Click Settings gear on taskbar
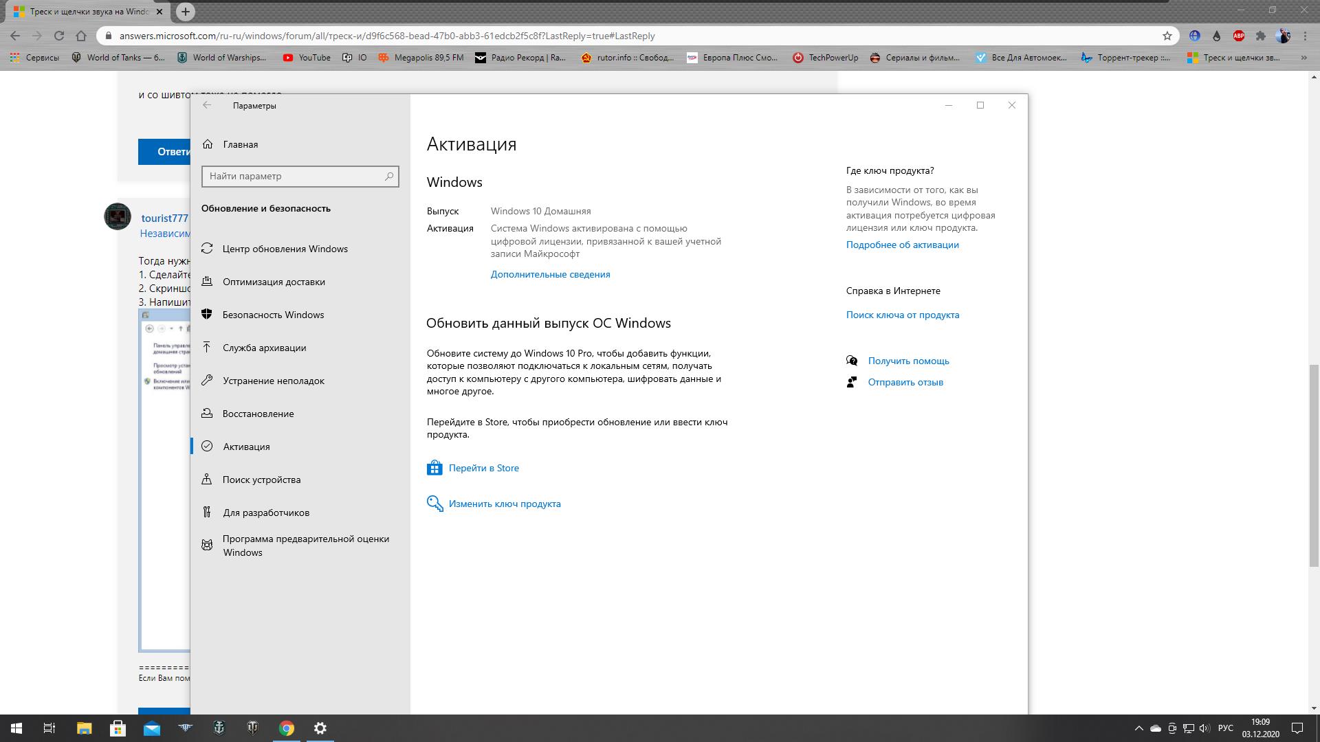Viewport: 1320px width, 742px height. [x=320, y=728]
